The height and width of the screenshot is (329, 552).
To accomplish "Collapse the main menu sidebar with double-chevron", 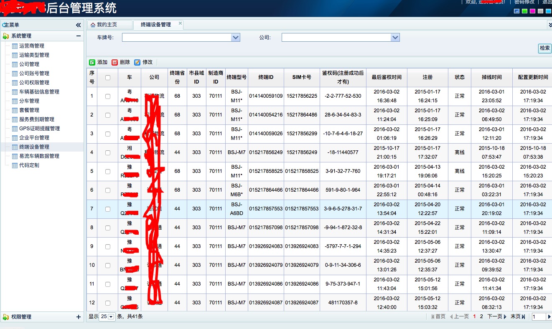I will (x=78, y=25).
